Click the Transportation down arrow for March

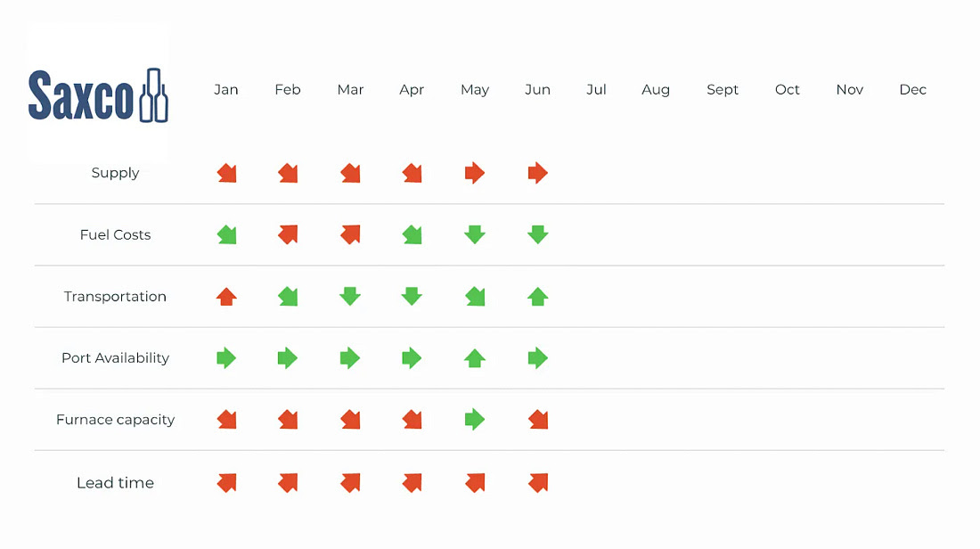tap(350, 297)
